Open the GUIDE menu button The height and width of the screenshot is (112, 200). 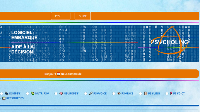pos(83,16)
